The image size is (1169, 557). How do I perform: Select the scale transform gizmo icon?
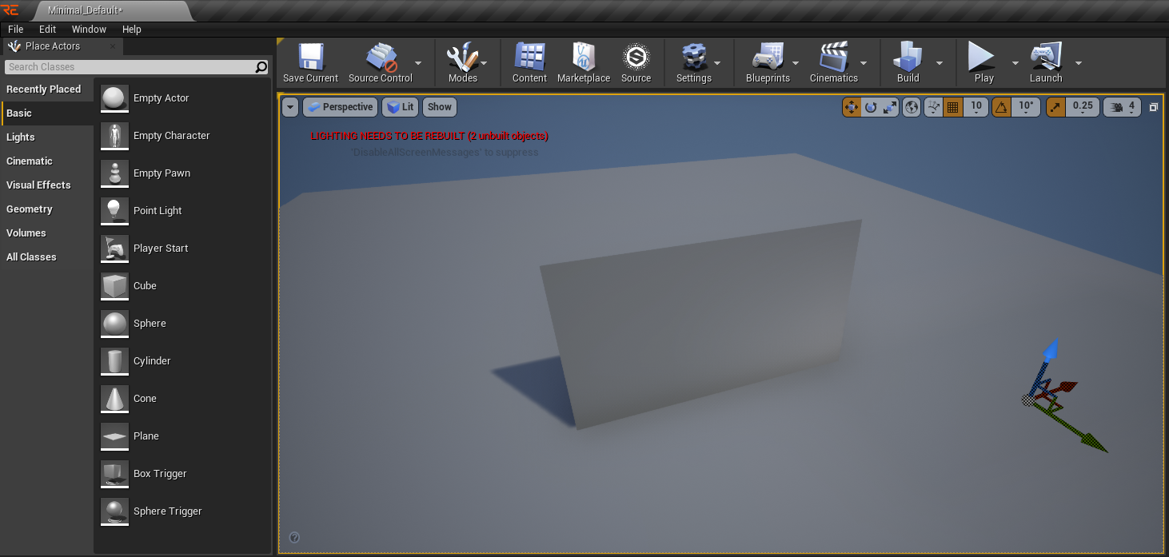click(x=890, y=107)
